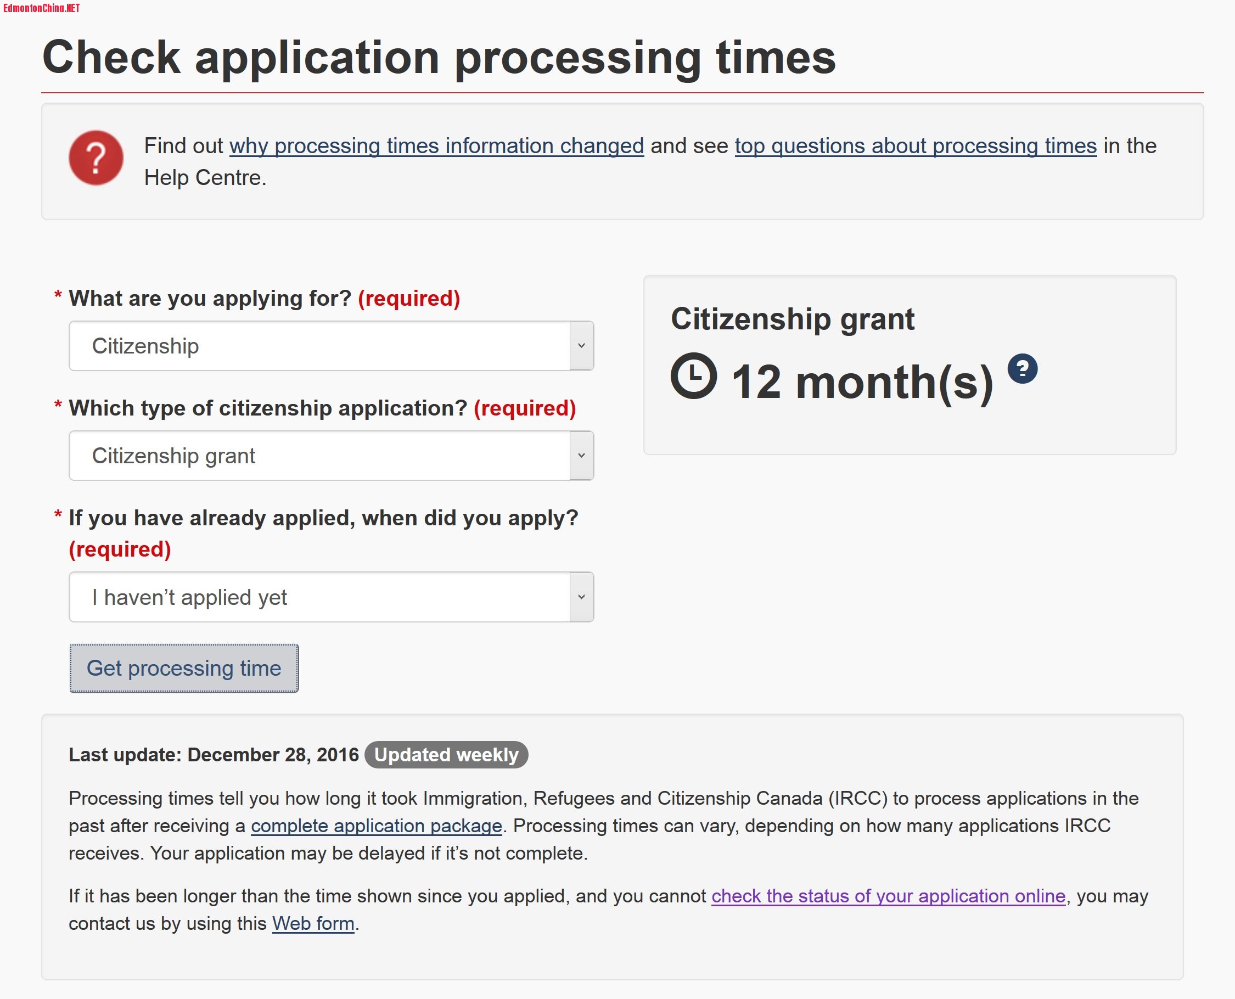Image resolution: width=1235 pixels, height=999 pixels.
Task: Click the EdmontonChina.NET watermark logo
Action: coord(41,8)
